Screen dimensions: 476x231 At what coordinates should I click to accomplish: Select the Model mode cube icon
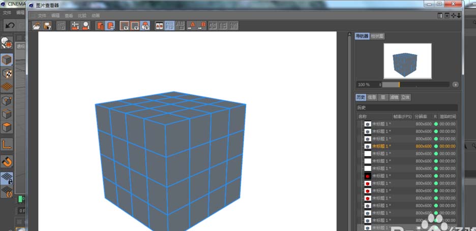7,60
